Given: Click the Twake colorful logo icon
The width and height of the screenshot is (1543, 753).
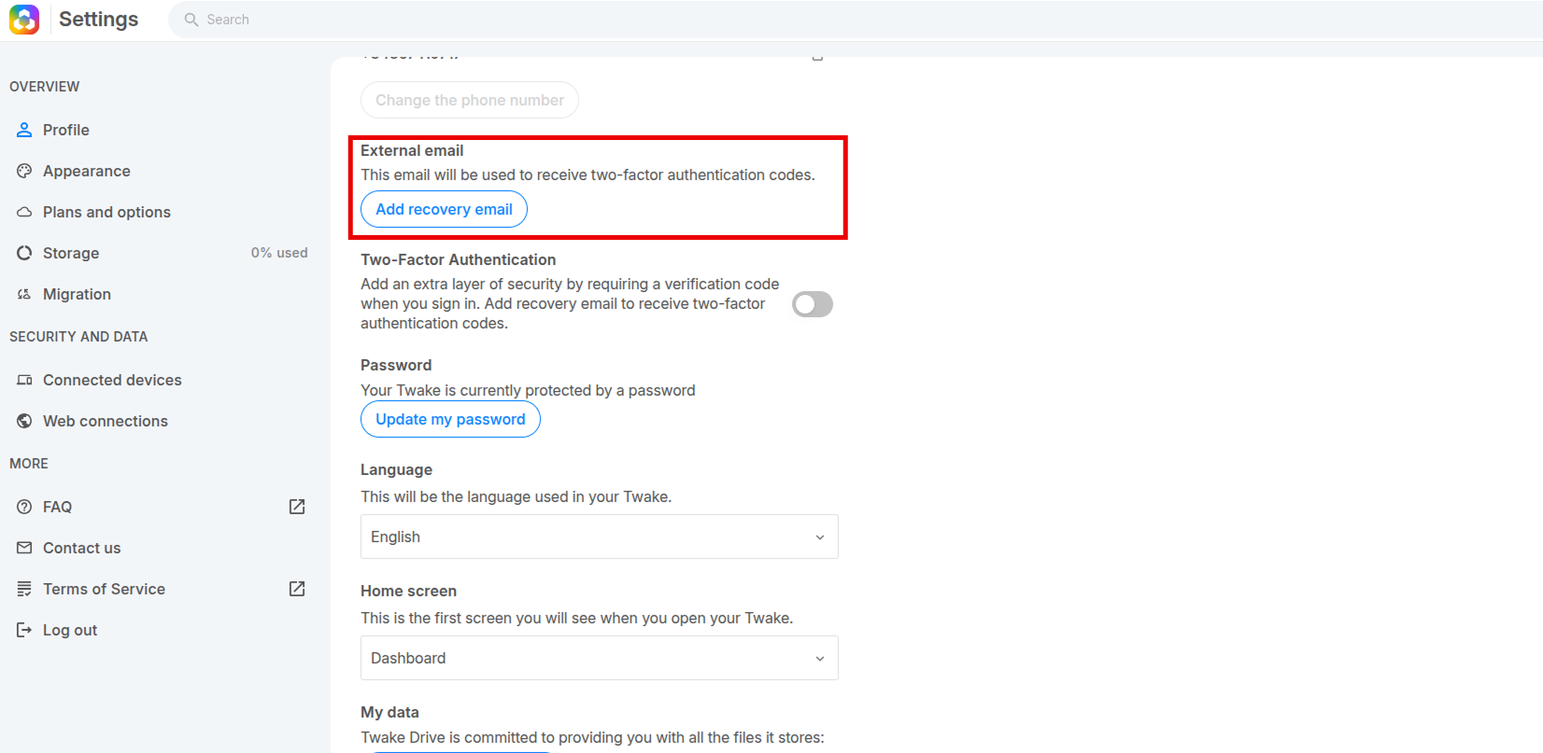Looking at the screenshot, I should [24, 20].
